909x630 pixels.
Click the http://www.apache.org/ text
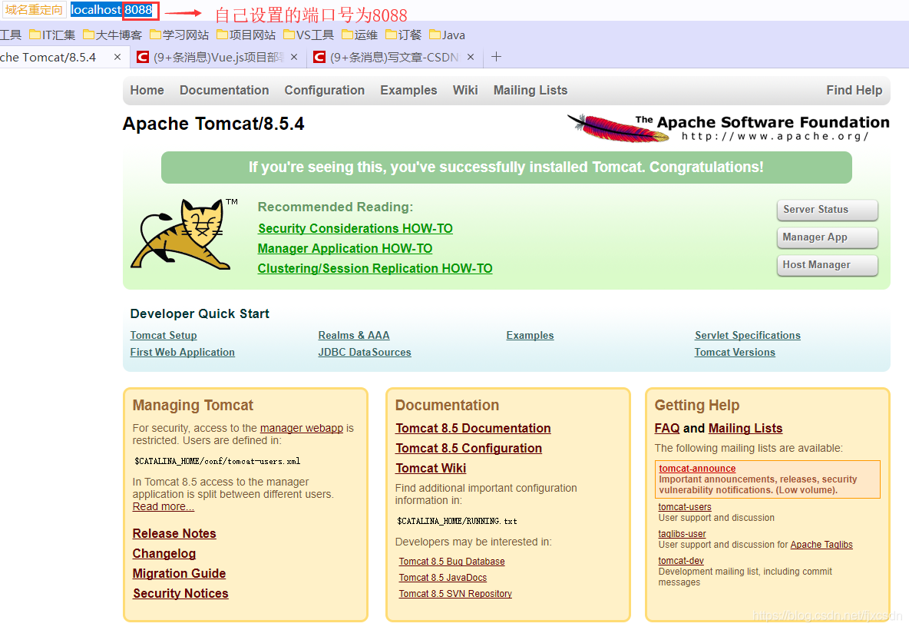click(775, 136)
